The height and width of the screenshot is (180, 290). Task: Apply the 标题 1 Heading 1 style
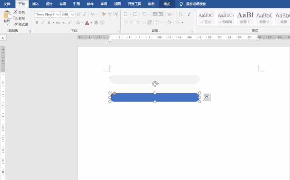pos(245,18)
